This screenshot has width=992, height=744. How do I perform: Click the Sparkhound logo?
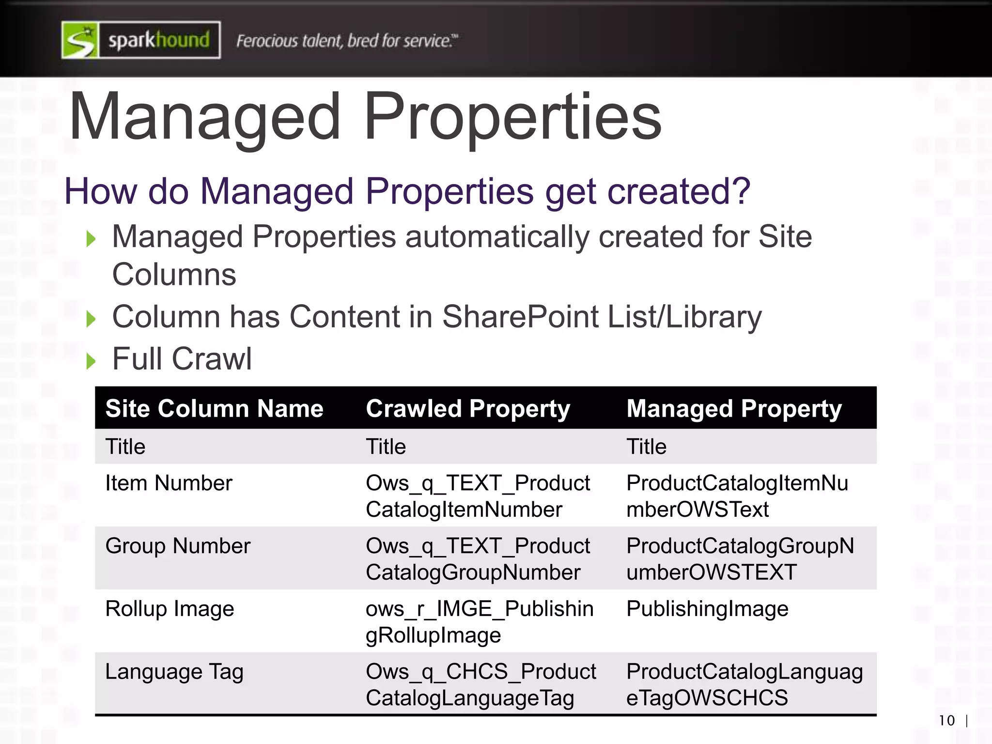pyautogui.click(x=141, y=40)
